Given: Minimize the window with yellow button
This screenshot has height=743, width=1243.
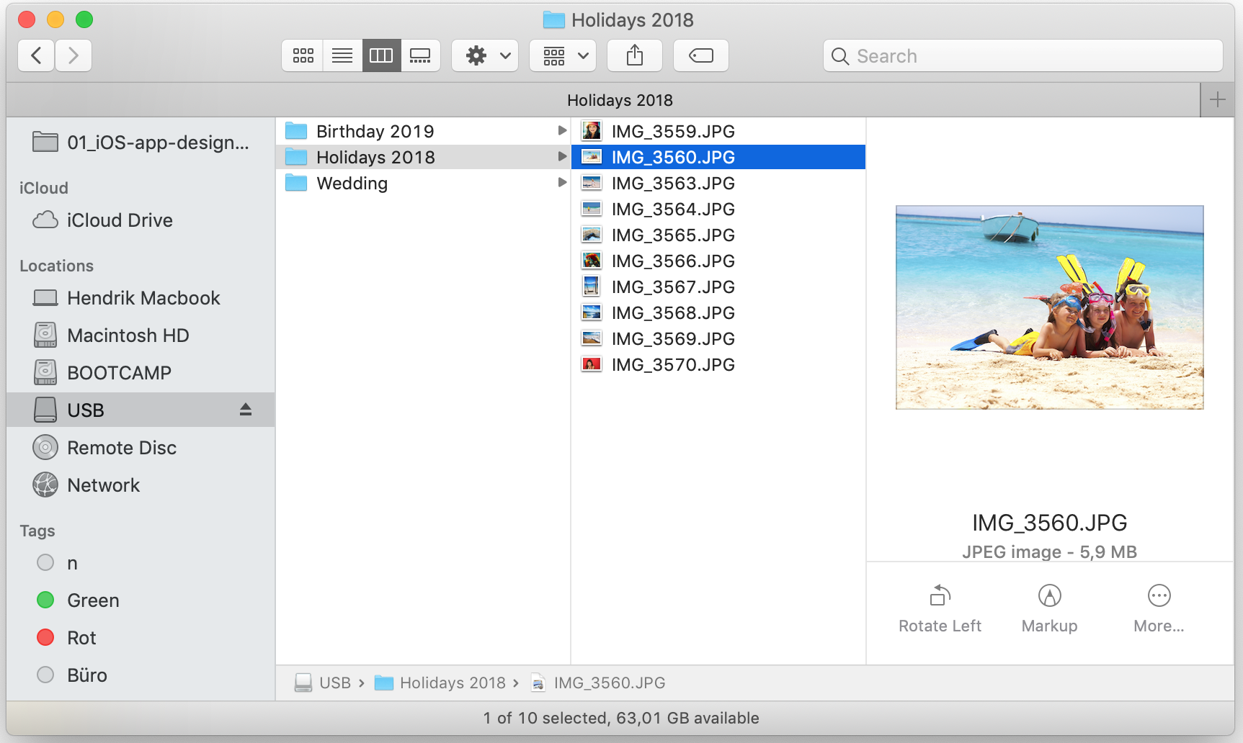Looking at the screenshot, I should pos(55,19).
